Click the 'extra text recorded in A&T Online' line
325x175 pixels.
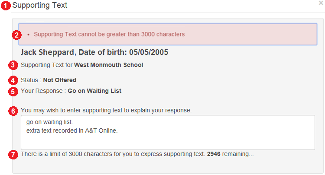click(72, 130)
